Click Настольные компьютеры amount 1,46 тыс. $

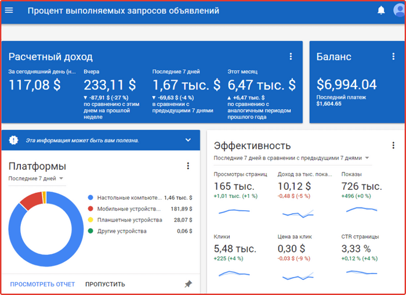pos(178,198)
